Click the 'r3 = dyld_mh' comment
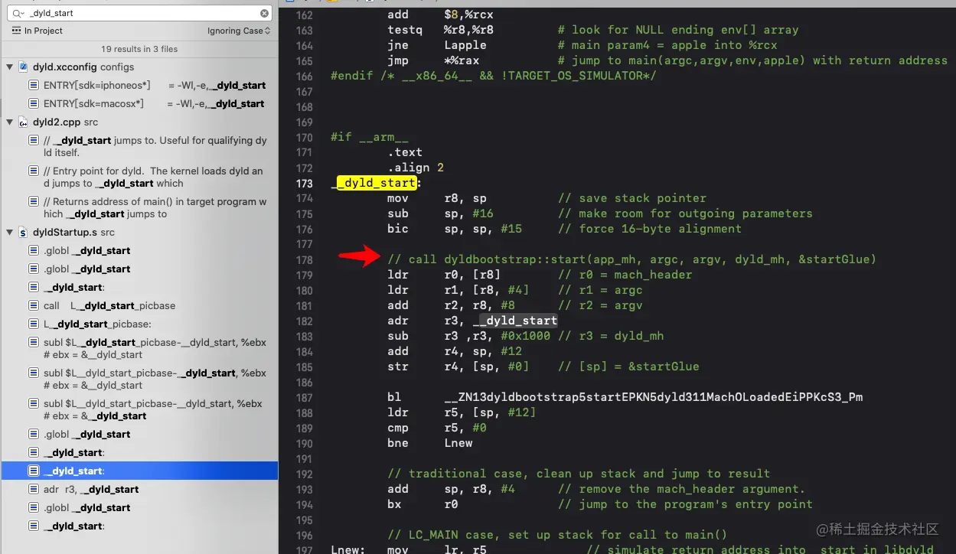 point(611,336)
